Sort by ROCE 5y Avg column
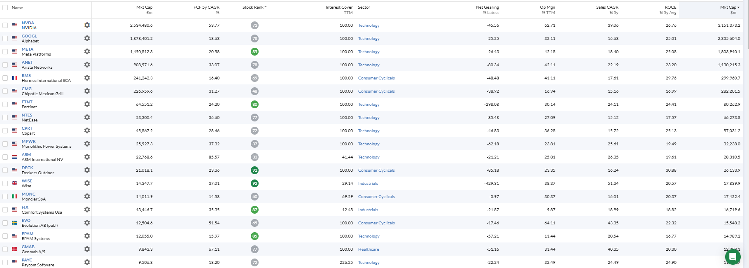Viewport: 749px width, 268px height. [667, 10]
